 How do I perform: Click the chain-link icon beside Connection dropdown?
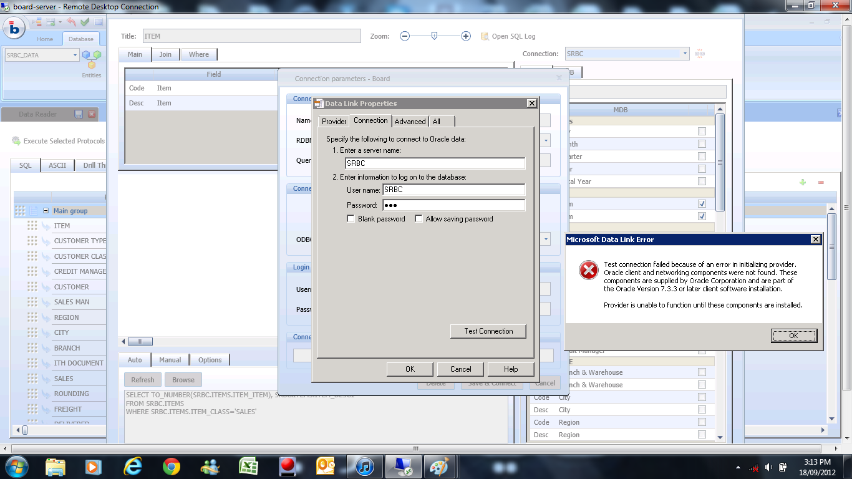coord(700,54)
